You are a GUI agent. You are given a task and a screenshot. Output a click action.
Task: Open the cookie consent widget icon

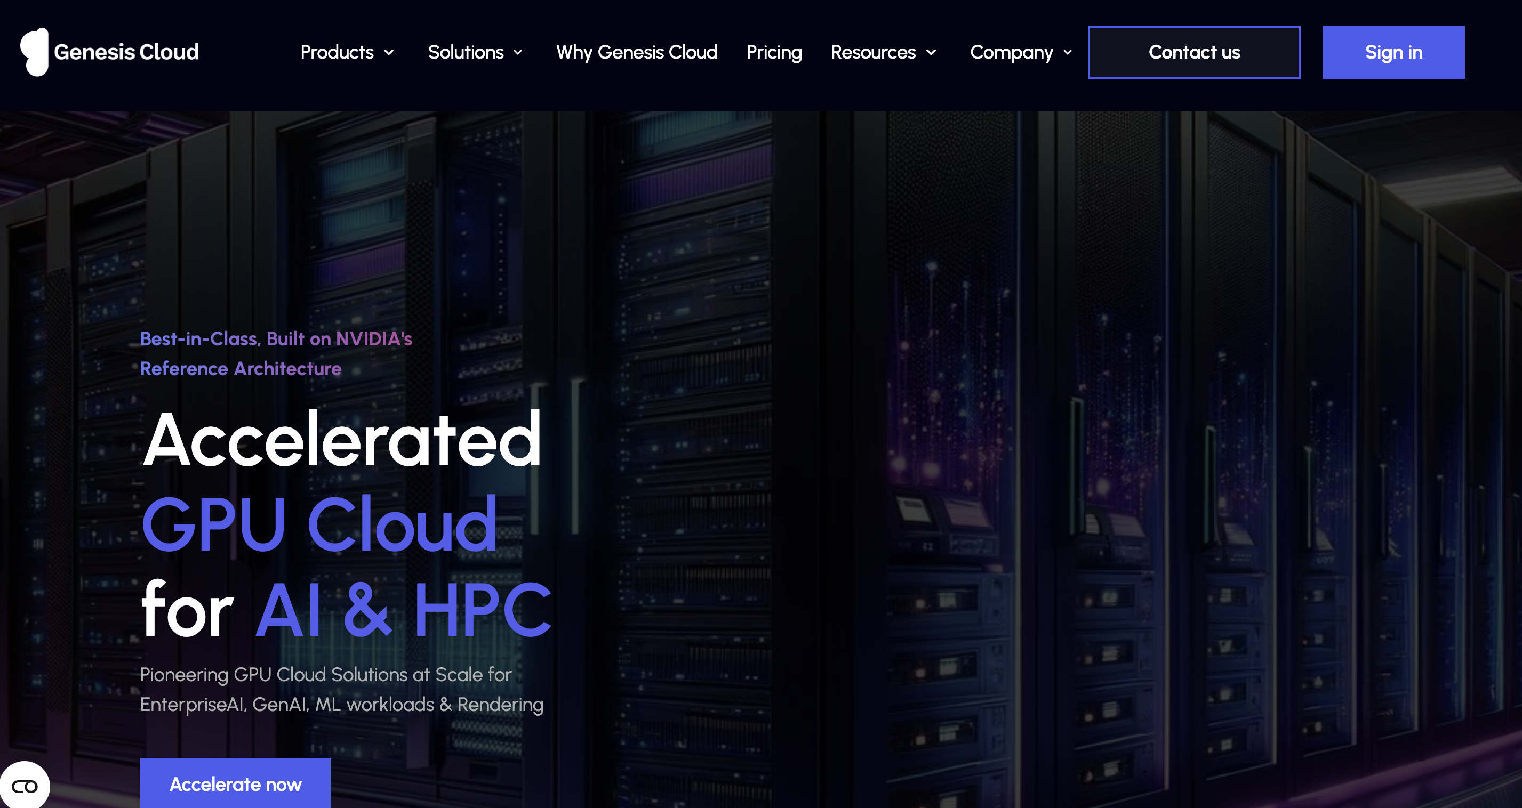point(25,786)
